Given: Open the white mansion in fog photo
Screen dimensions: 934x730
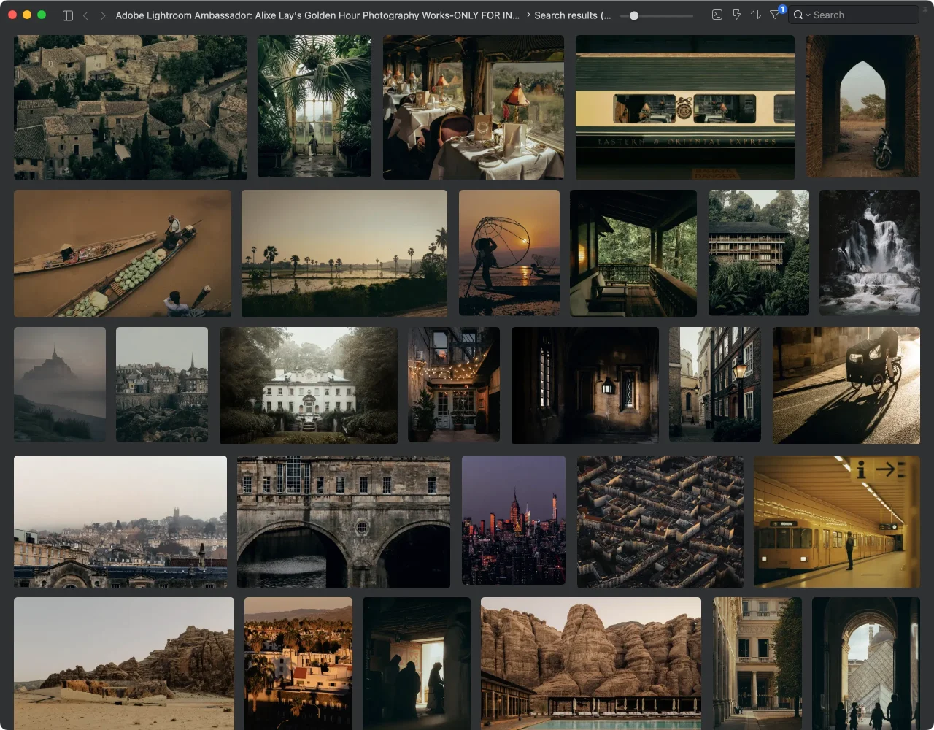Looking at the screenshot, I should click(308, 385).
